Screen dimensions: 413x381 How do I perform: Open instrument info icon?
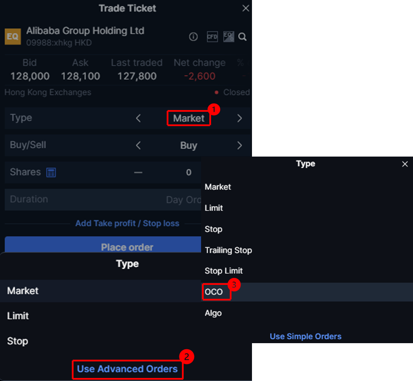coord(194,37)
